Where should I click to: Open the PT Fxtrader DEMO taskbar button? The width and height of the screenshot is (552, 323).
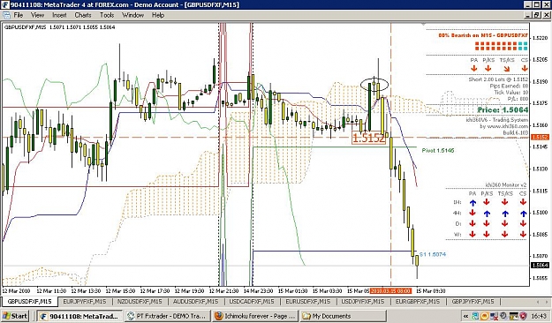[168, 316]
